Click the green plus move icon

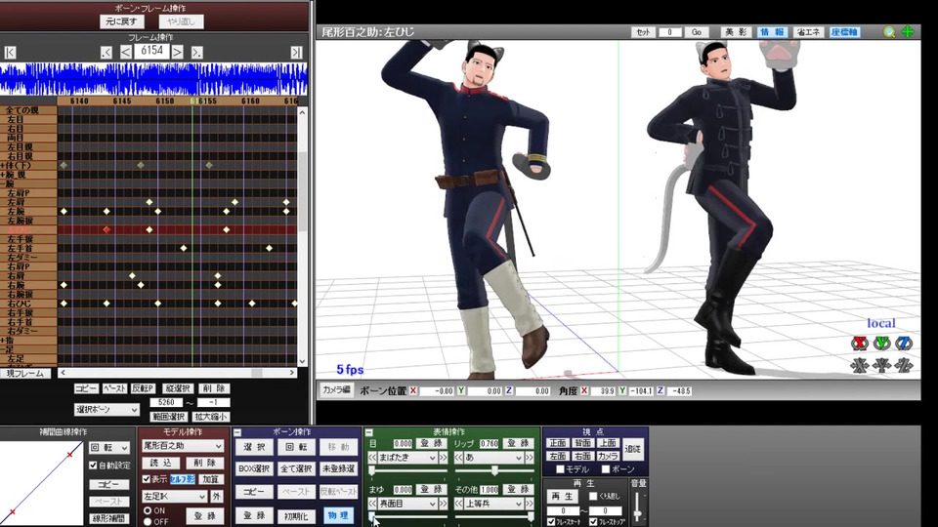[x=908, y=31]
